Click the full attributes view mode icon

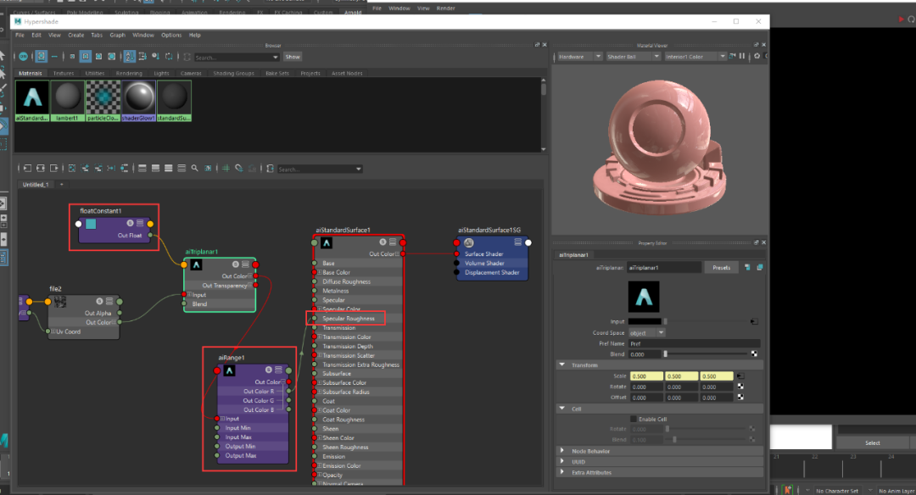click(x=168, y=168)
